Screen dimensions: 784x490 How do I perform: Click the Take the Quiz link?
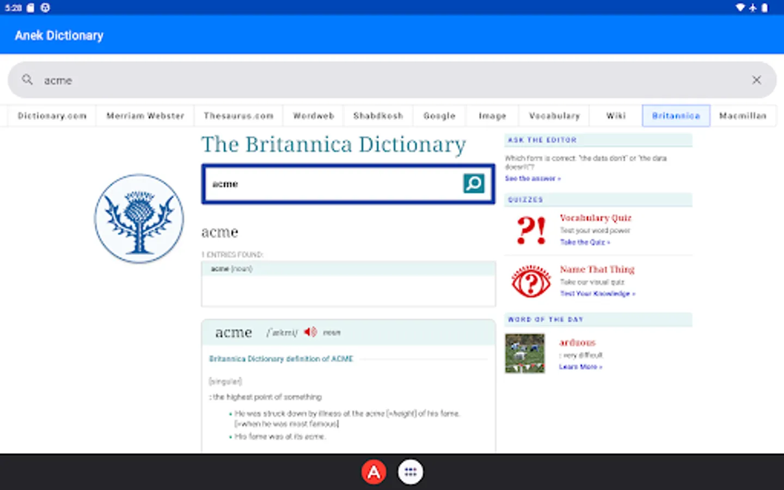pyautogui.click(x=585, y=242)
